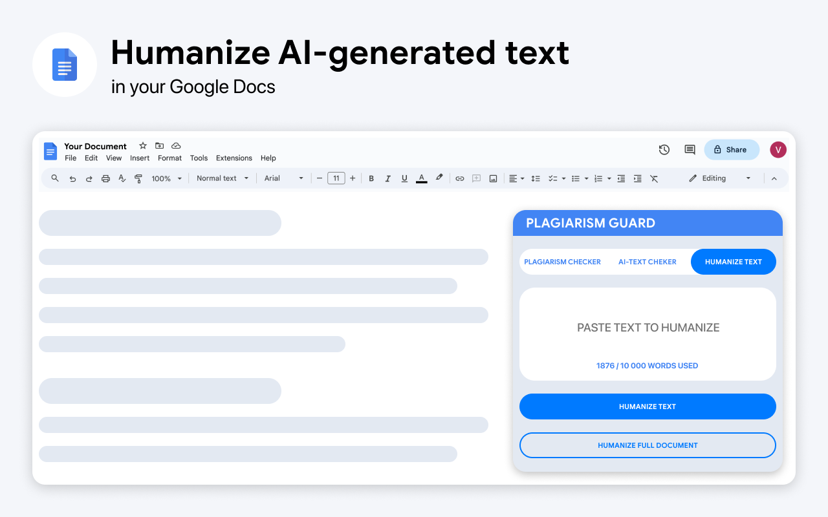Decrease font size with minus
The width and height of the screenshot is (828, 517).
pos(320,178)
